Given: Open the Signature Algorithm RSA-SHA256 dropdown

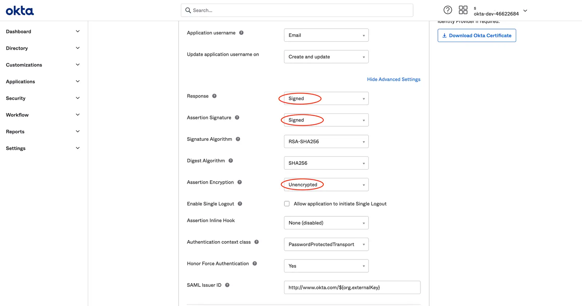Looking at the screenshot, I should (x=326, y=142).
